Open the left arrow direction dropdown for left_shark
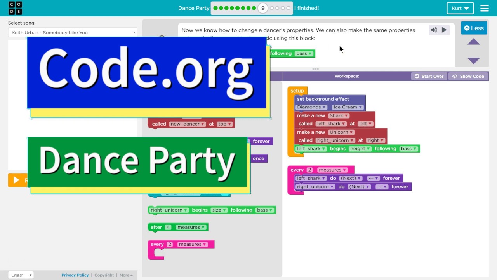Image resolution: width=497 pixels, height=280 pixels. [373, 178]
